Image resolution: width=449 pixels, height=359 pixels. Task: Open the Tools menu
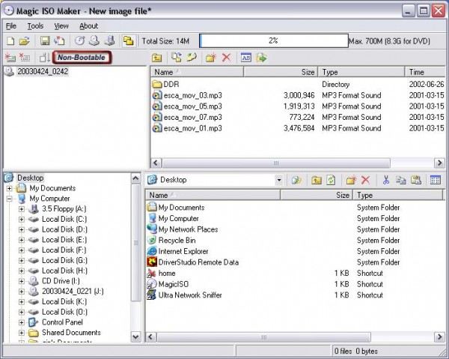click(x=35, y=25)
